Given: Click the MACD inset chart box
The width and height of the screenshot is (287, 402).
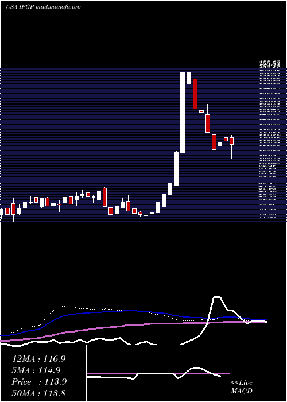Looking at the screenshot, I should [x=158, y=373].
